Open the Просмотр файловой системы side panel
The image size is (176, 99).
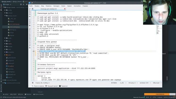coord(30,38)
